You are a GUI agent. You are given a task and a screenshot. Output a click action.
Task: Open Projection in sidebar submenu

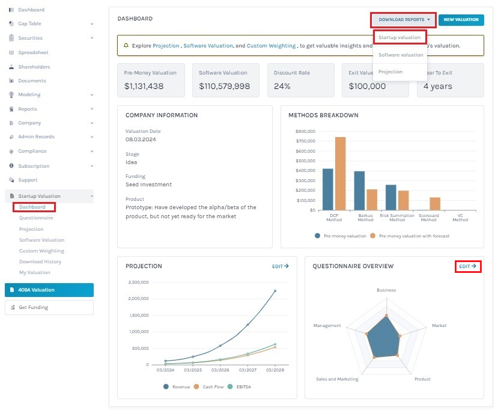click(31, 229)
